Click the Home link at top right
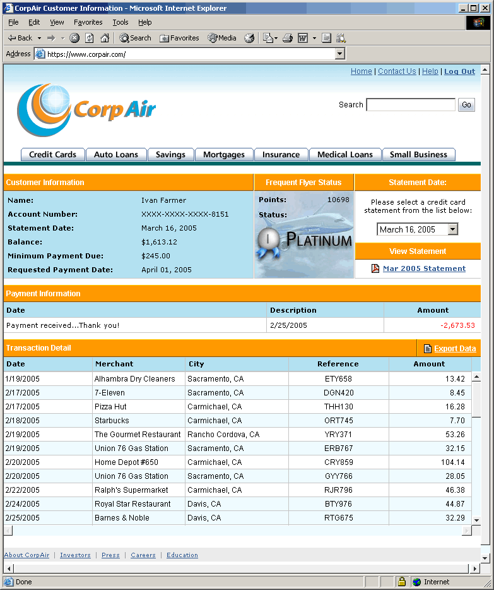The height and width of the screenshot is (590, 494). (x=361, y=71)
